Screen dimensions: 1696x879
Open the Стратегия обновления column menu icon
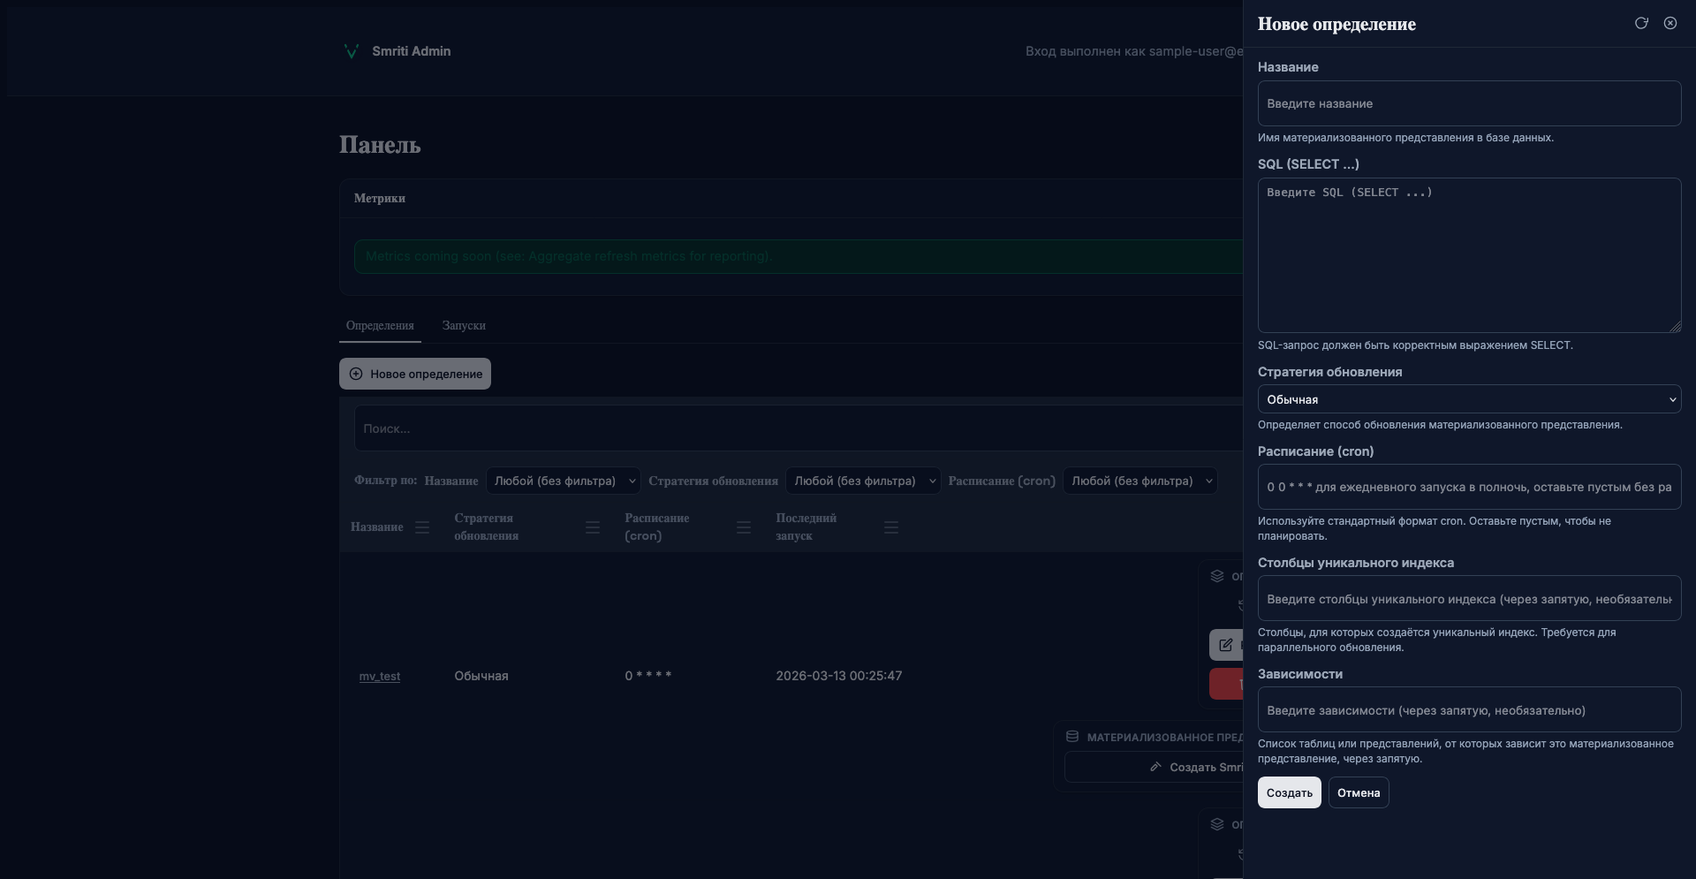592,527
